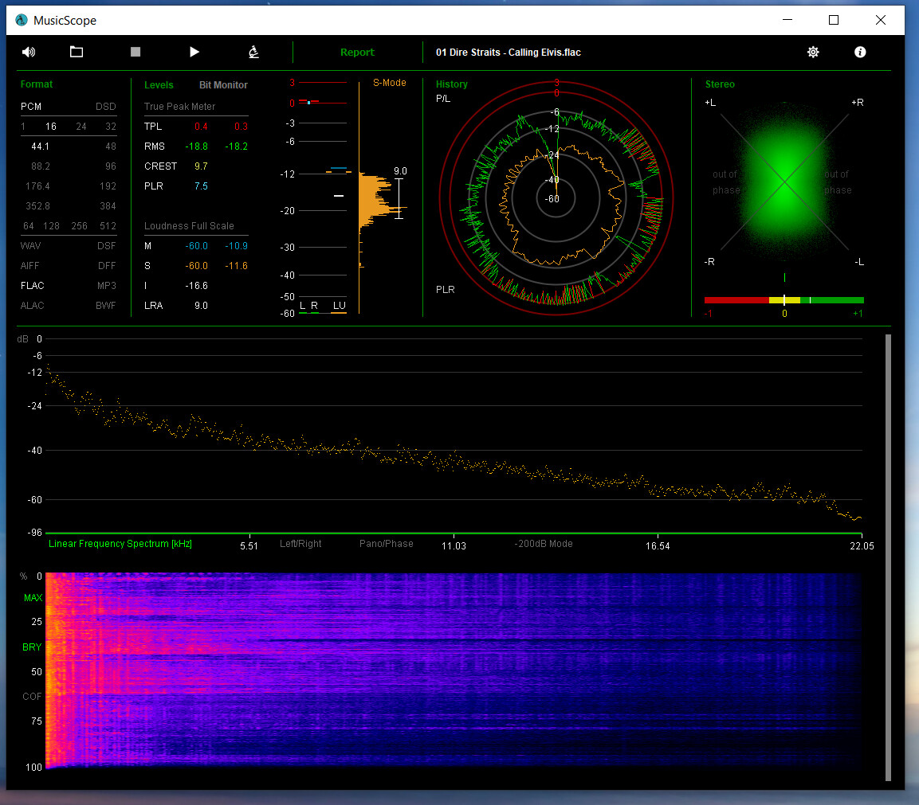
Task: Click the file name 01 Dire Straits - Calling Elvis.flac
Action: click(x=509, y=52)
